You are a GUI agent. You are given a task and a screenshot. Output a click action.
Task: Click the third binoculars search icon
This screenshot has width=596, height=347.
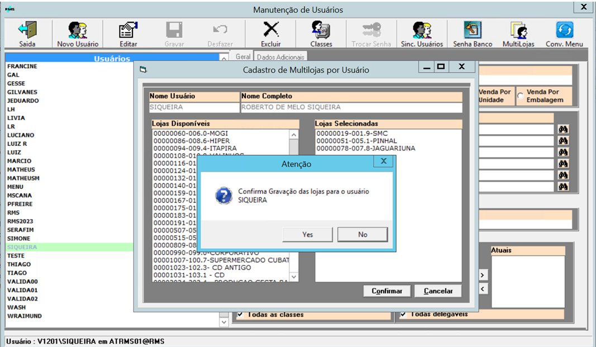(563, 152)
